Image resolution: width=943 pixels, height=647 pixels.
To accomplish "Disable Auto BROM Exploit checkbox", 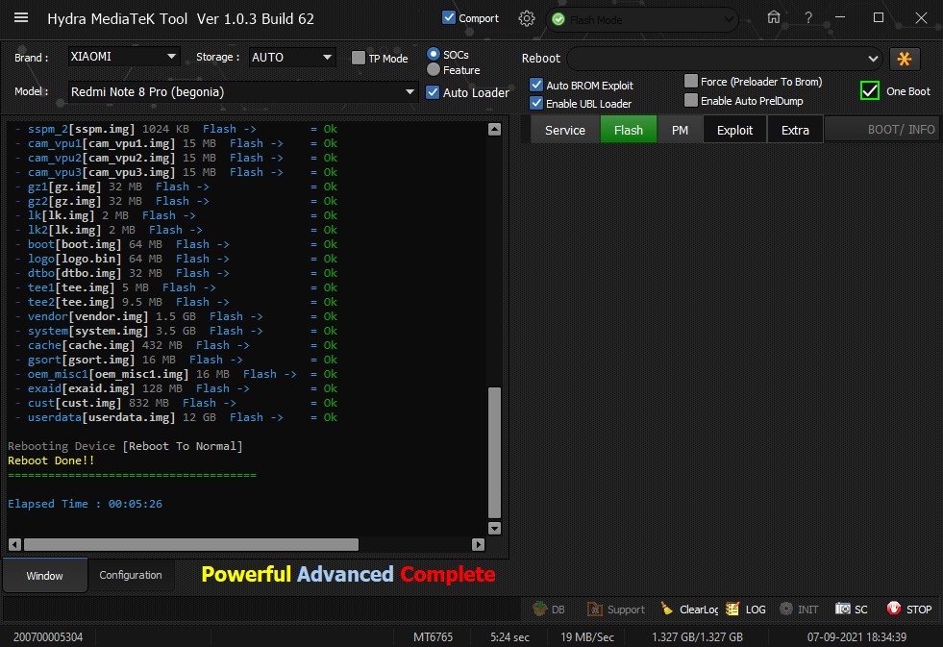I will click(536, 85).
